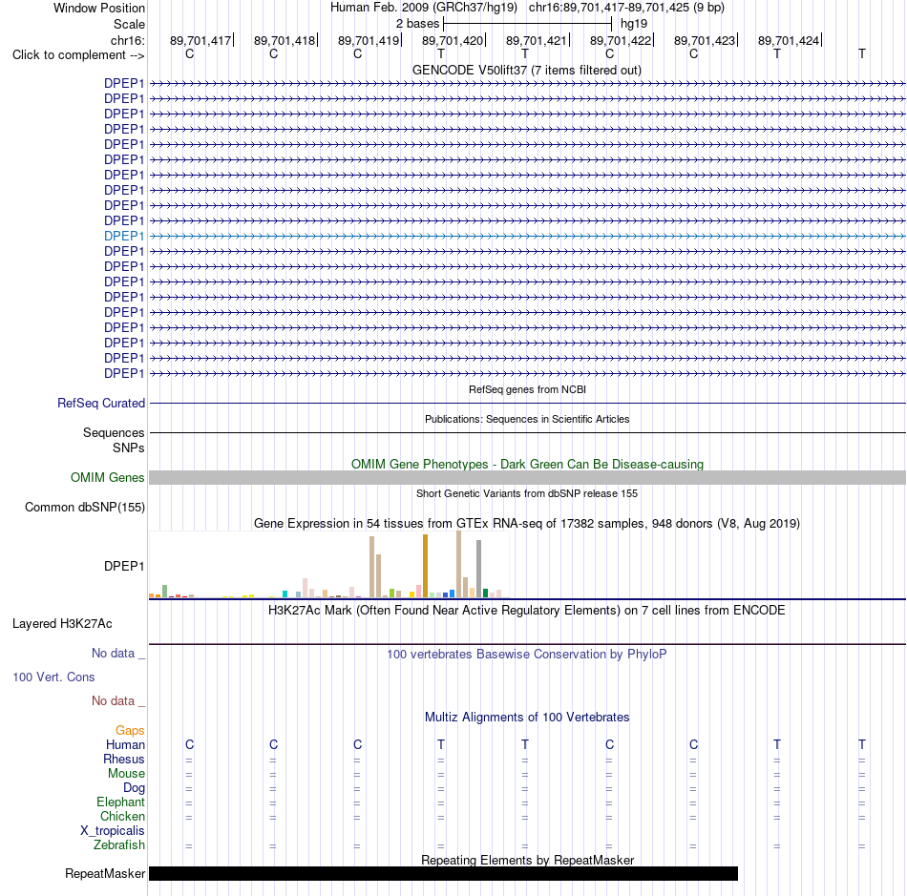Viewport: 907px width, 896px height.
Task: Open 'Publications: Sequences in Scientific Articles' title
Action: point(527,419)
